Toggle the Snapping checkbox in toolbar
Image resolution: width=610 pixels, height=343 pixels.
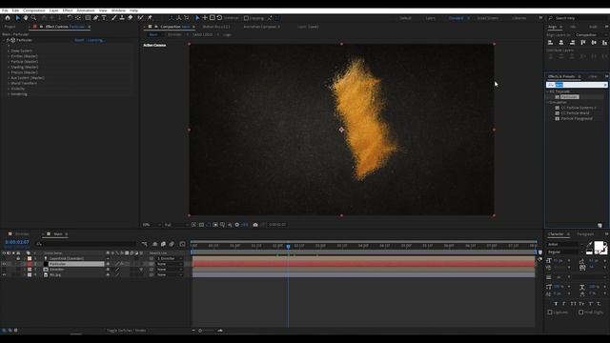pyautogui.click(x=246, y=18)
